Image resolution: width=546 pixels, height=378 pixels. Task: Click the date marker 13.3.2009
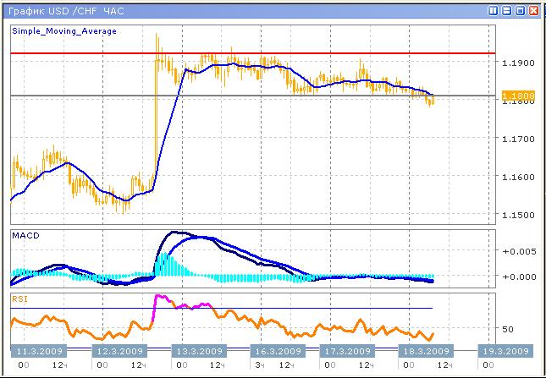198,351
